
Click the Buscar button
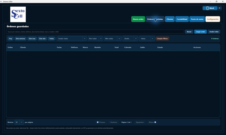click(x=189, y=32)
